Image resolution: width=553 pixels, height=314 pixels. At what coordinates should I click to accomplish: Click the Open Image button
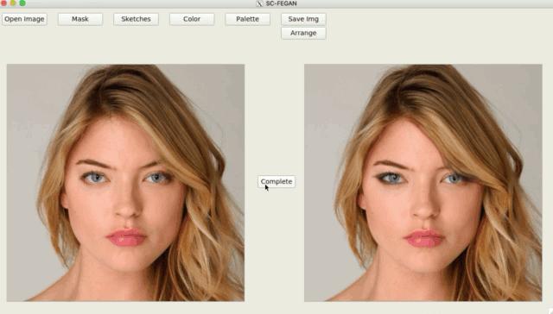24,19
